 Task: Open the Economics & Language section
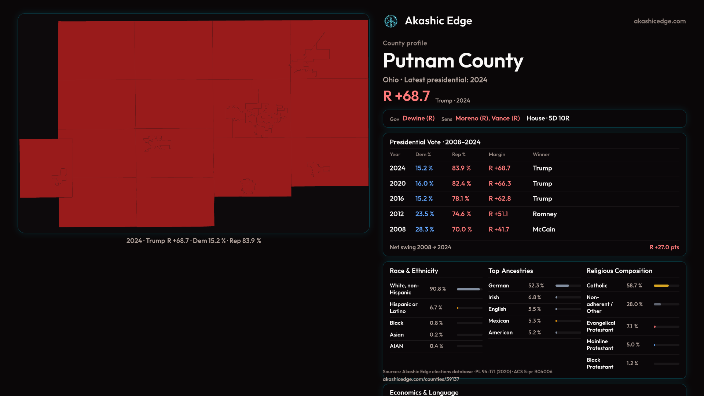click(x=424, y=392)
